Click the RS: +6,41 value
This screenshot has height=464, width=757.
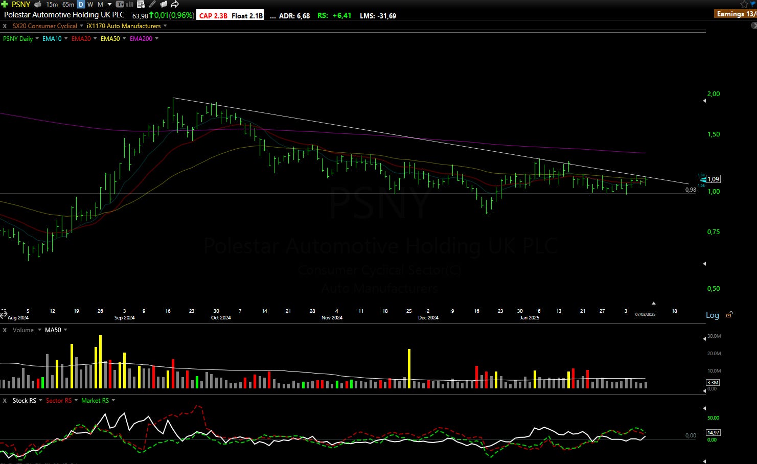334,16
